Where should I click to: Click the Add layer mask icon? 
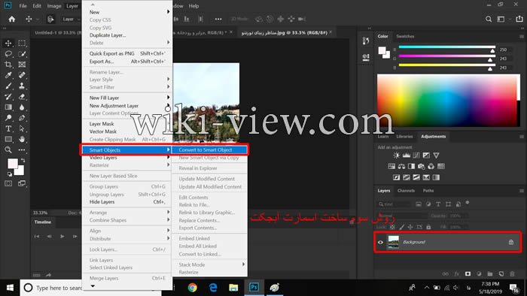click(468, 274)
